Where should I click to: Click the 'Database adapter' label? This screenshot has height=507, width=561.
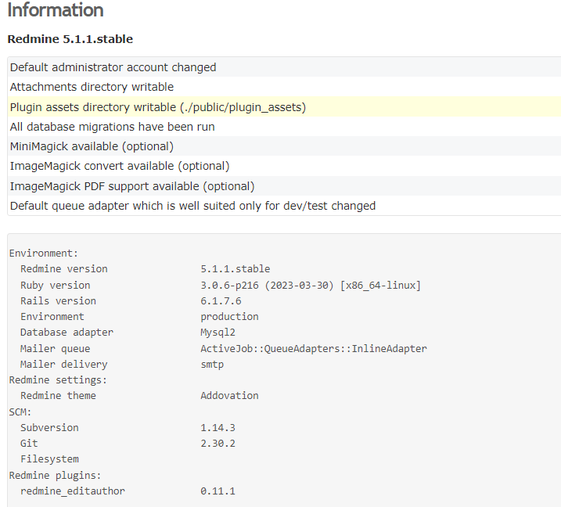67,332
